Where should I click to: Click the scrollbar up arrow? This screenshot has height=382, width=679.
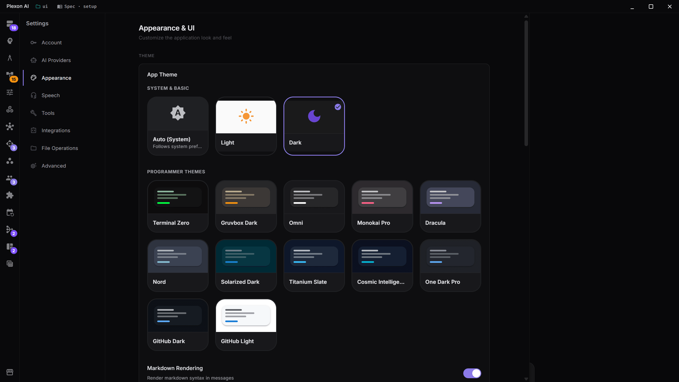pyautogui.click(x=526, y=16)
